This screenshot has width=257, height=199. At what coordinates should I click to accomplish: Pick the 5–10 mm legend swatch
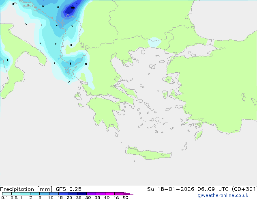tap(44, 194)
